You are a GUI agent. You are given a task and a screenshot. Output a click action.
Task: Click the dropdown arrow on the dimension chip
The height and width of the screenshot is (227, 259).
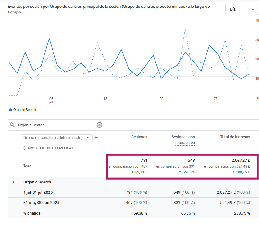(x=87, y=137)
